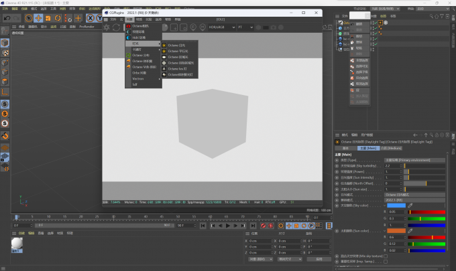
Task: Click frame 30 on timeline ruler
Action: [x=113, y=217]
